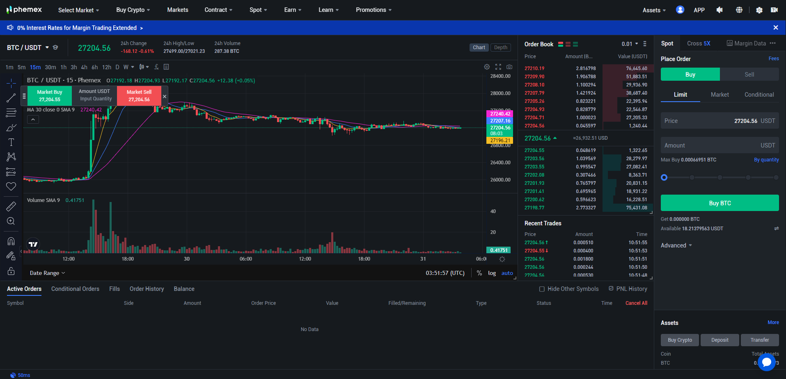
Task: Switch to Order History tab
Action: (x=147, y=289)
